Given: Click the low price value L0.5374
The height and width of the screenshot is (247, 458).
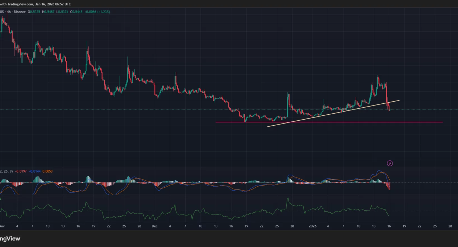Looking at the screenshot, I should 62,12.
